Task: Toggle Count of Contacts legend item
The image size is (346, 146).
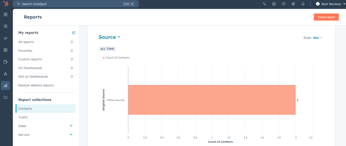Action: (116, 58)
